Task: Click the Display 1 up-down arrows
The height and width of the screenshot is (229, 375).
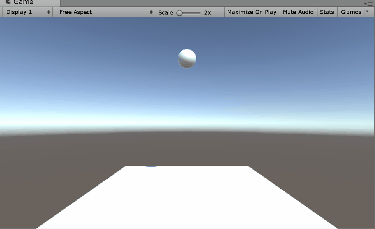Action: 49,12
